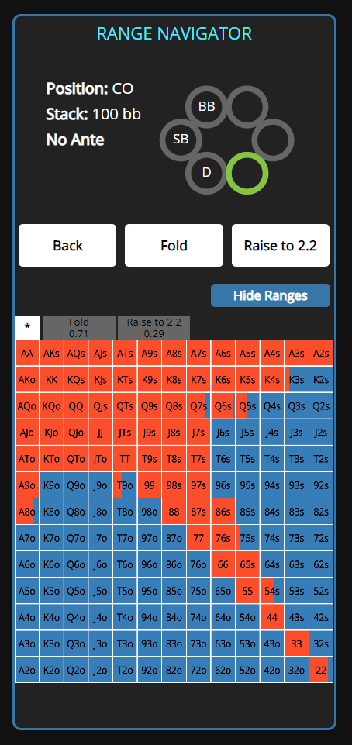The width and height of the screenshot is (352, 745).
Task: Click the green highlighted CO seat
Action: pyautogui.click(x=247, y=172)
